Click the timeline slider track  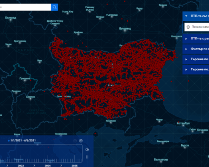(x=41, y=154)
